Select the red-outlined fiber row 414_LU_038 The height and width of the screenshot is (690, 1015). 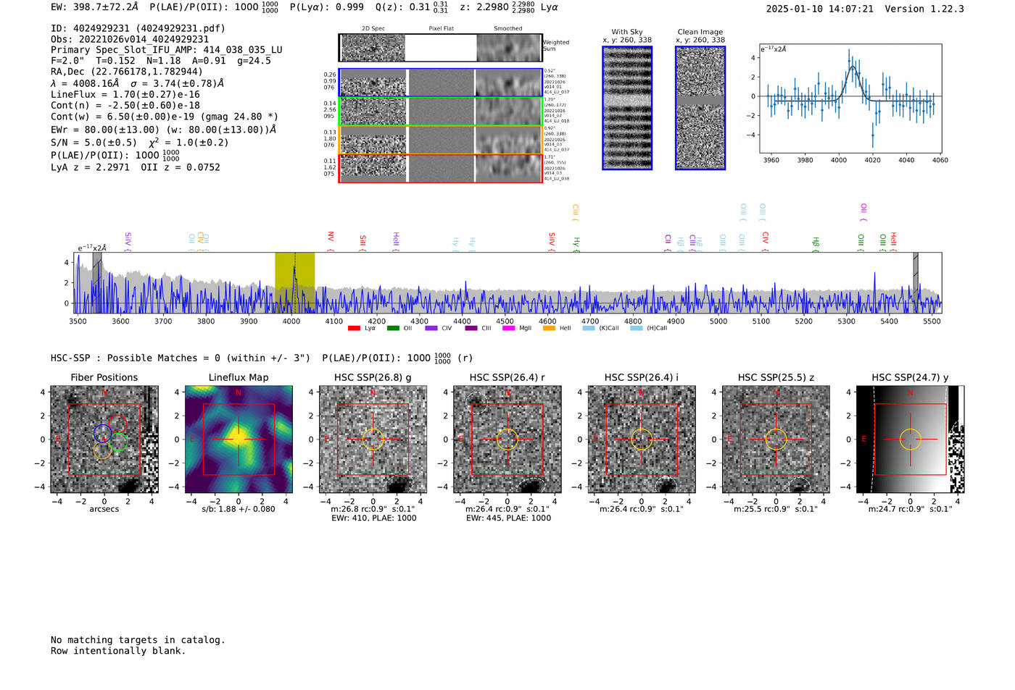tap(441, 168)
